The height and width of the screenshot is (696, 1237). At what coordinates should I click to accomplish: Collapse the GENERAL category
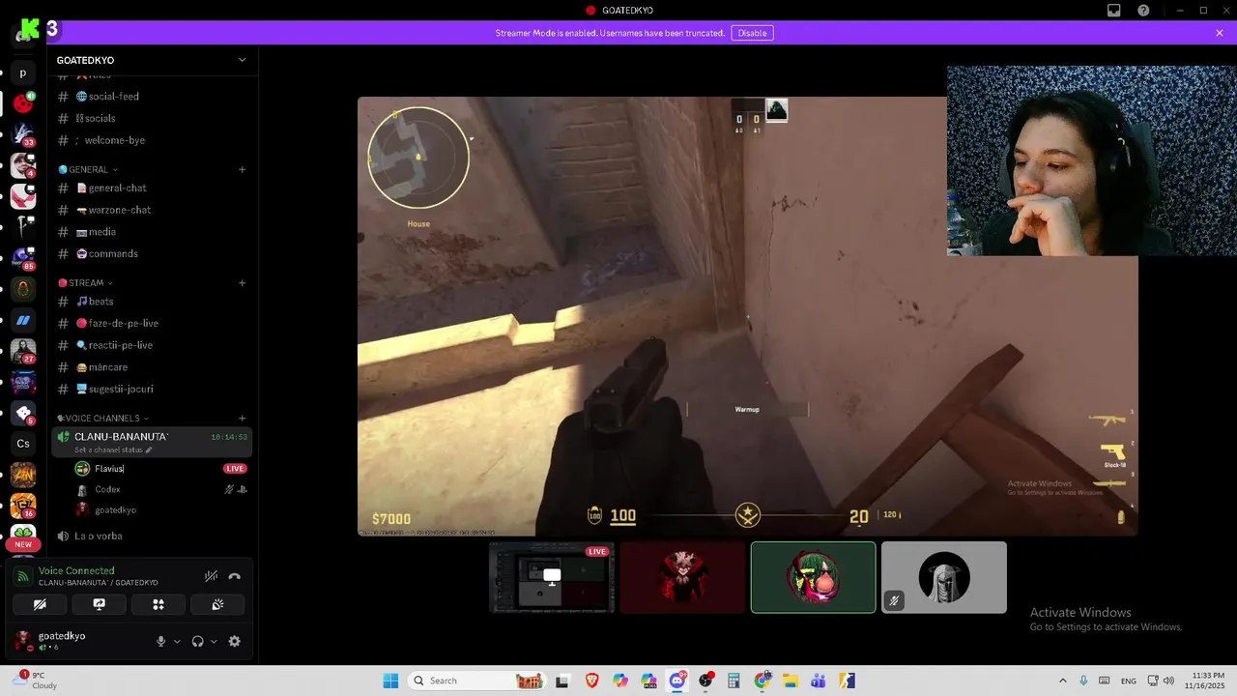click(87, 169)
